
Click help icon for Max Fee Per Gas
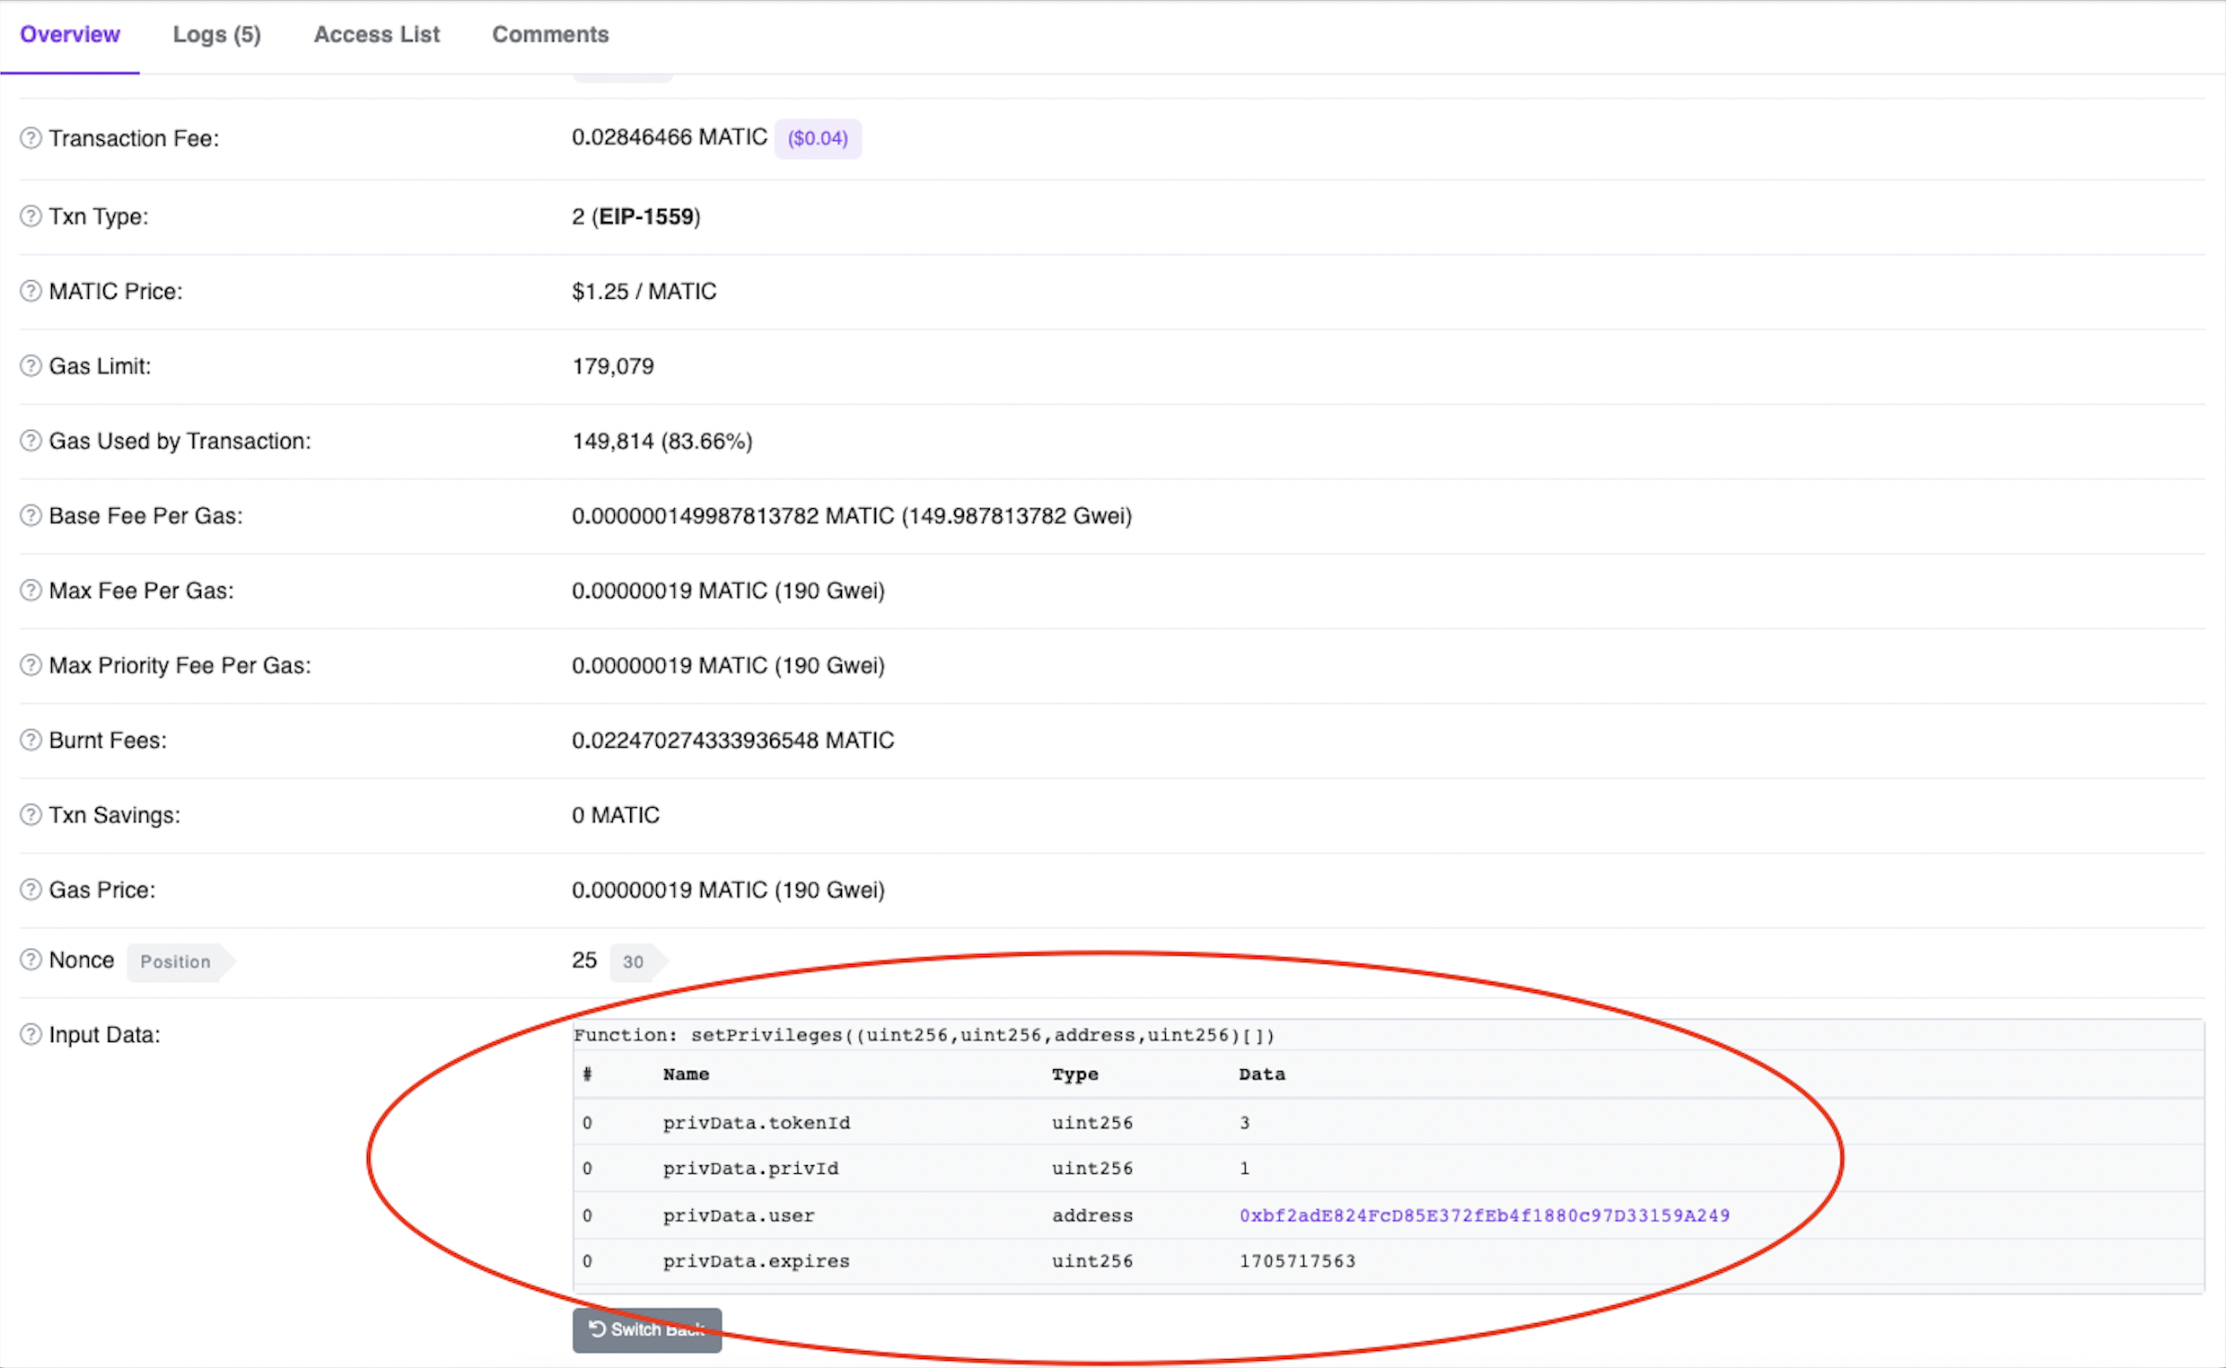coord(31,591)
